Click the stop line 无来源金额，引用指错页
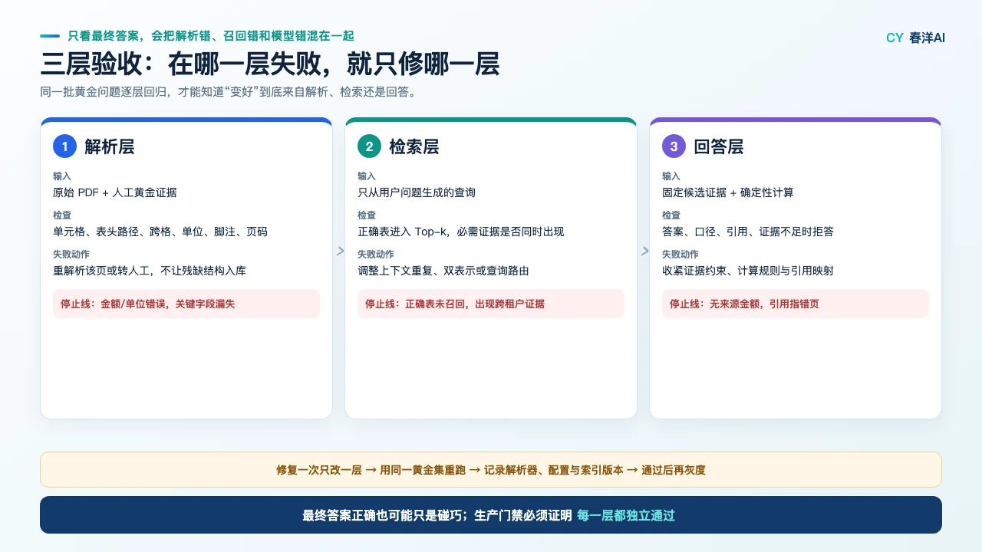The image size is (982, 552). tap(796, 304)
